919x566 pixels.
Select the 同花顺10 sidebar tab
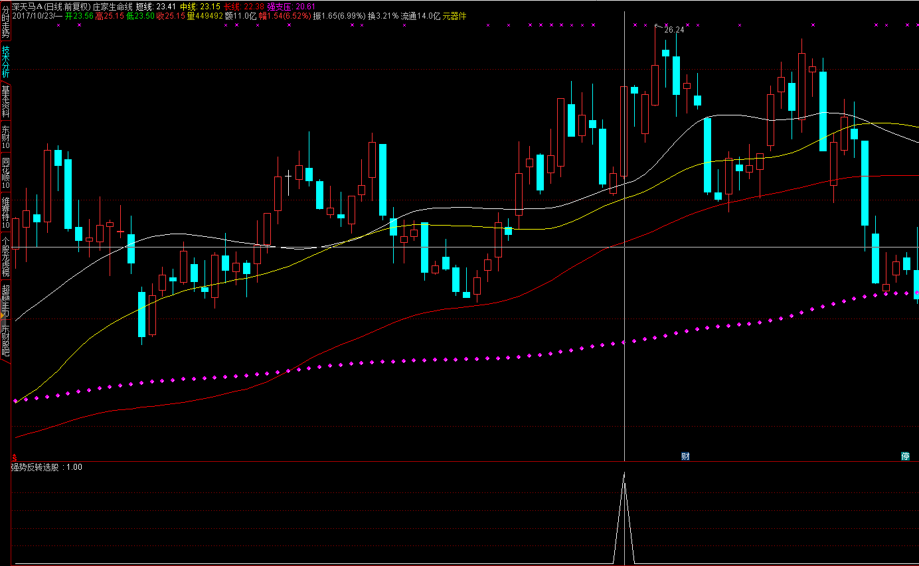(x=5, y=173)
